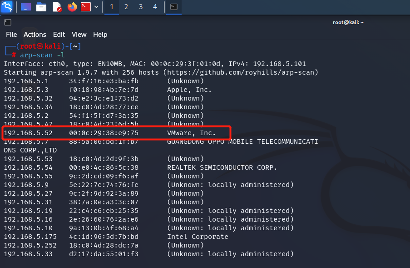Select the terminal window in the taskbar

[x=174, y=7]
